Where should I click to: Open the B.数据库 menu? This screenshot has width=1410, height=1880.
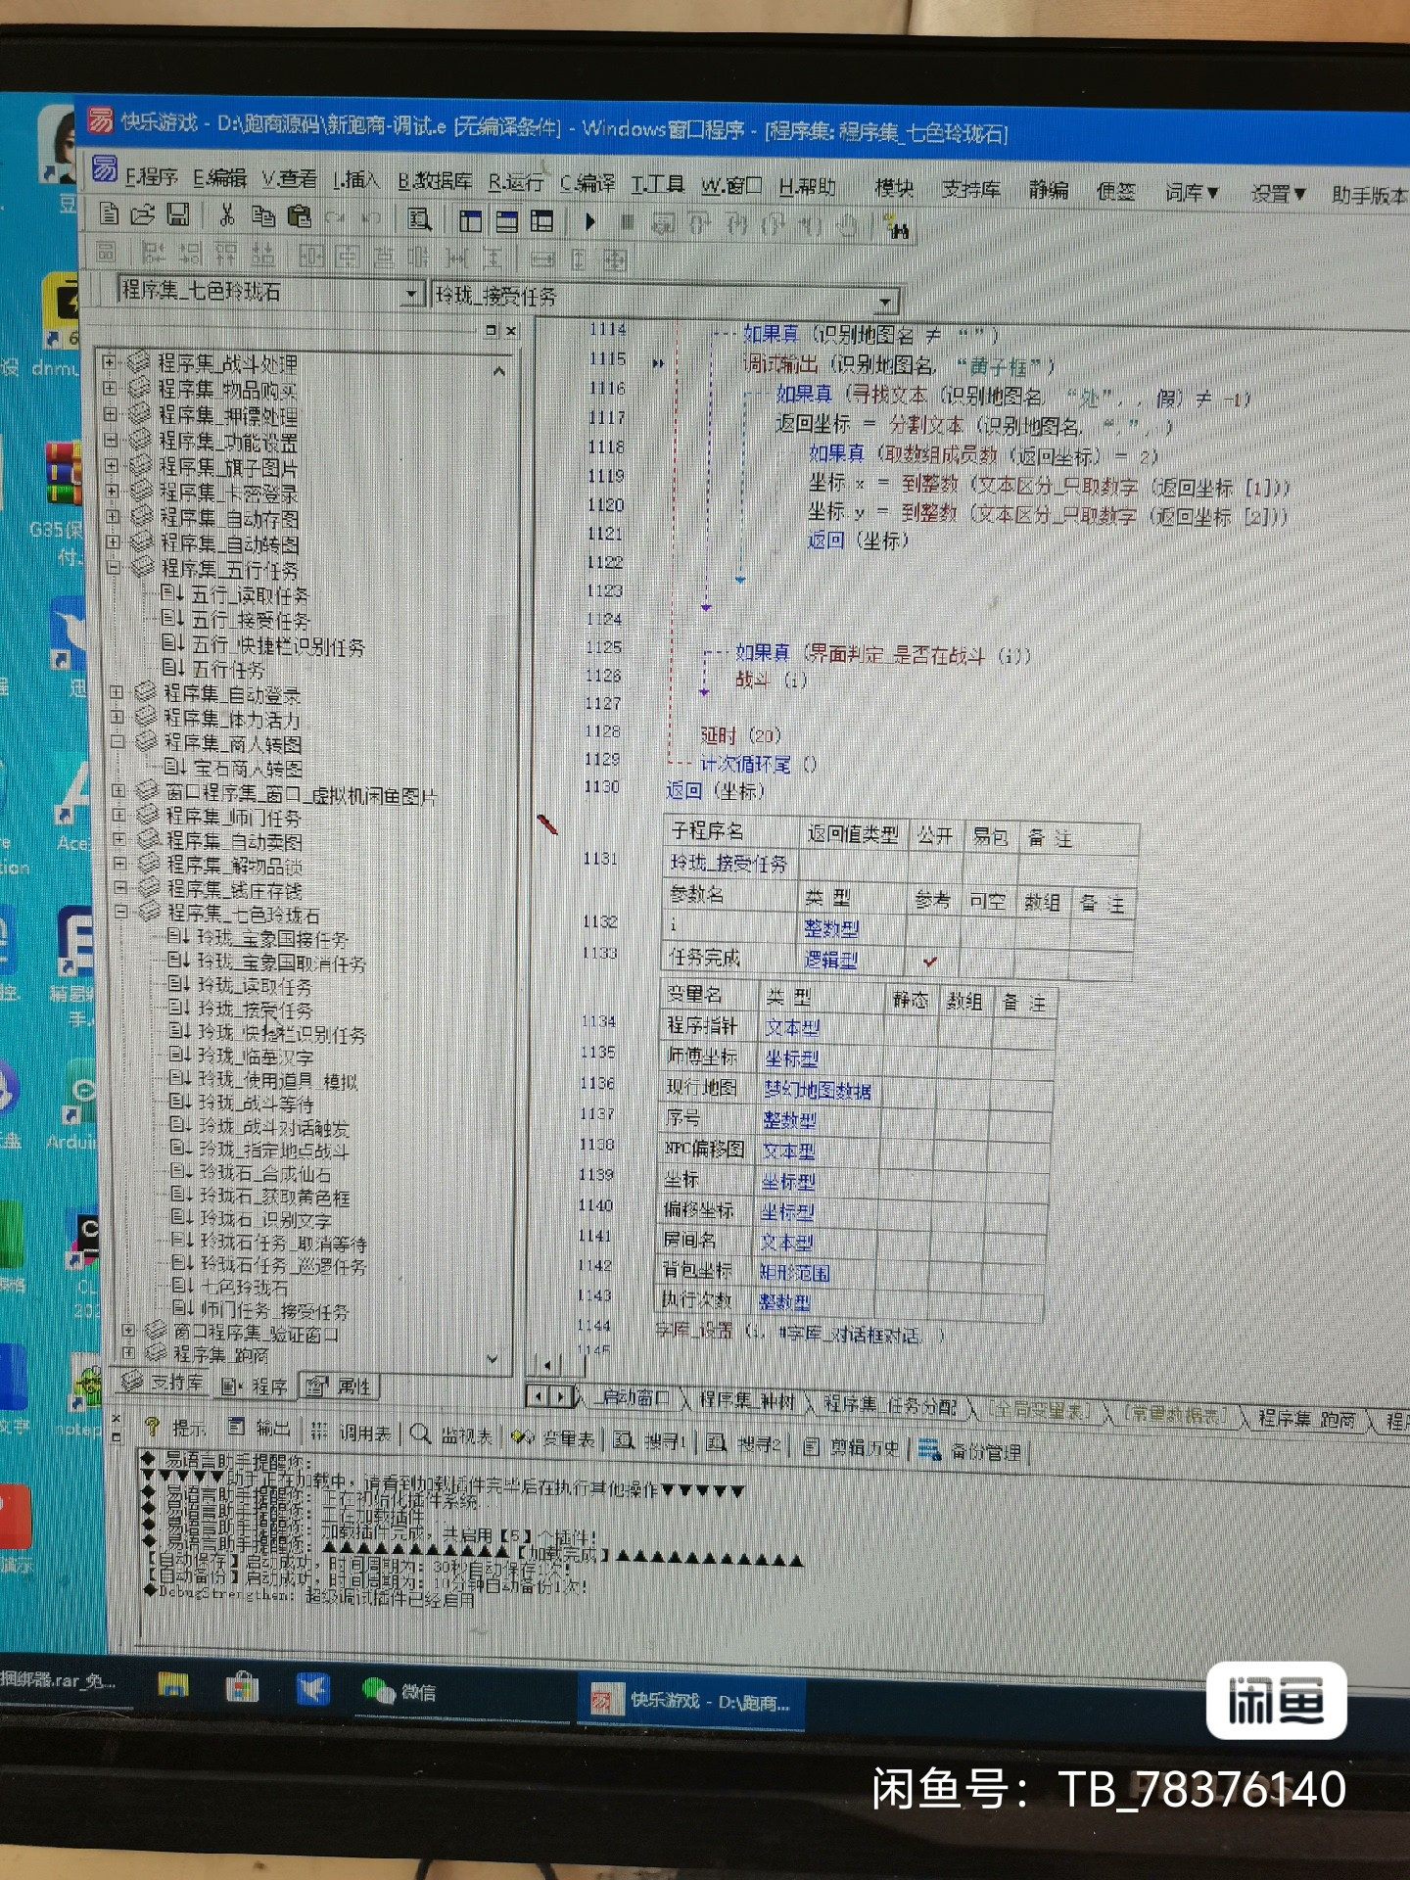coord(435,181)
